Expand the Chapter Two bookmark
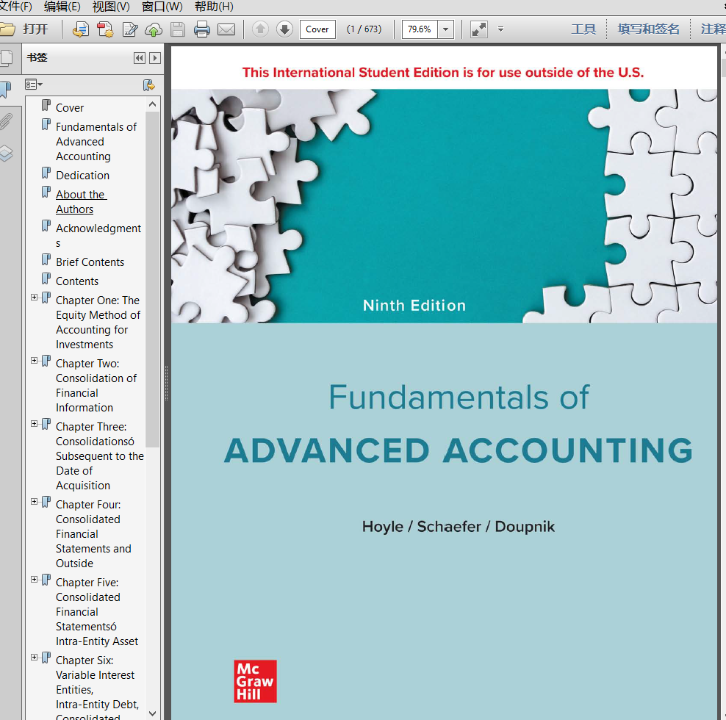 tap(35, 360)
